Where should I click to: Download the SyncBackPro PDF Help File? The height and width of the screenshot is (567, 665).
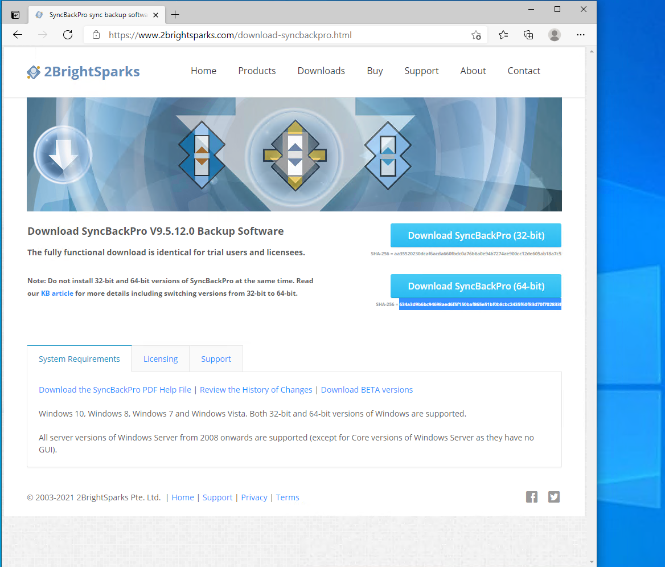click(115, 390)
